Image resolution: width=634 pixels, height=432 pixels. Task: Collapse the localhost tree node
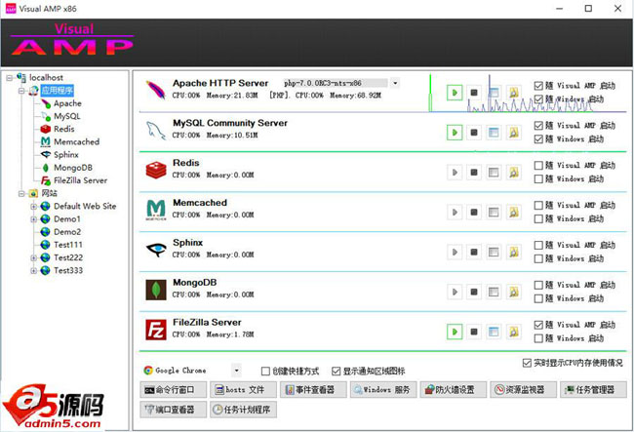(x=10, y=78)
